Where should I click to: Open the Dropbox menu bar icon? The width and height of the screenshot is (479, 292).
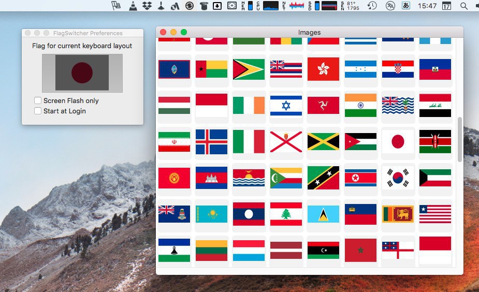(x=147, y=6)
